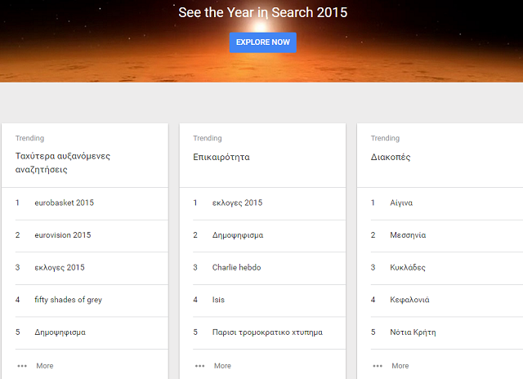Screen dimensions: 523x379
Task: Click ellipsis icon in Επικαιρότητα card
Action: coord(199,366)
